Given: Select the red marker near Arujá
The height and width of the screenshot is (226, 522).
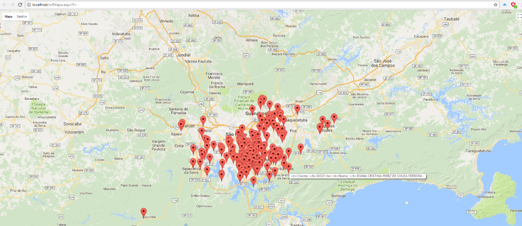Looking at the screenshot, I should 297,109.
